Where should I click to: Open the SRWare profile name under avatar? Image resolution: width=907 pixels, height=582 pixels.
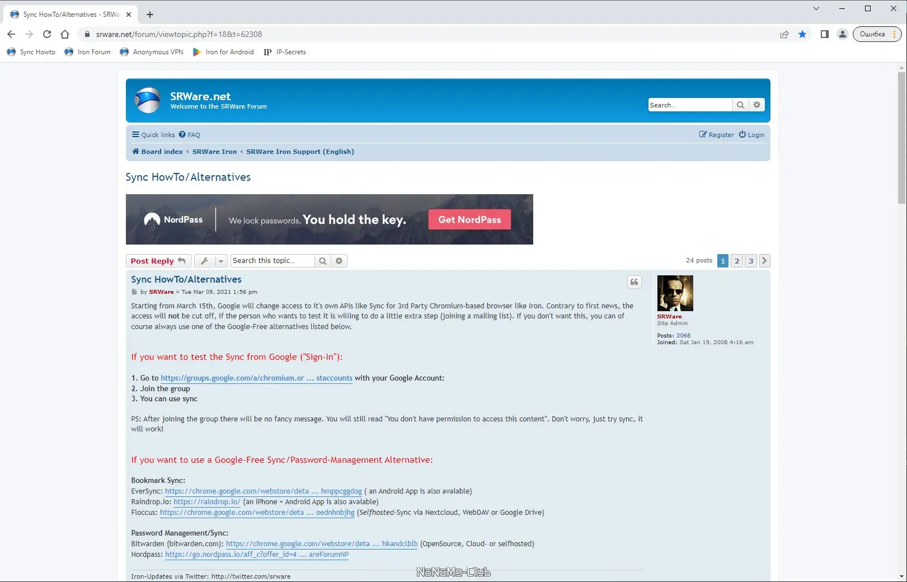click(x=669, y=317)
